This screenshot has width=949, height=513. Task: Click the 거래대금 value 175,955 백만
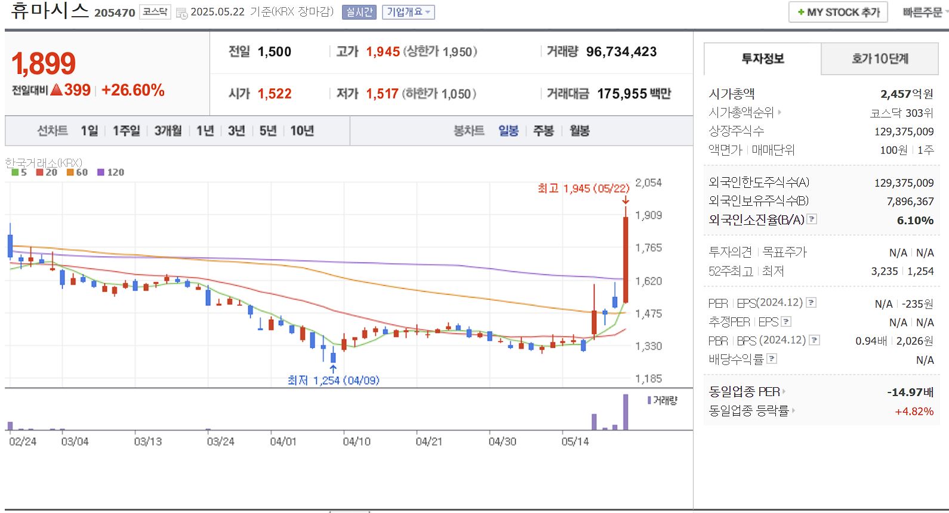pos(634,94)
